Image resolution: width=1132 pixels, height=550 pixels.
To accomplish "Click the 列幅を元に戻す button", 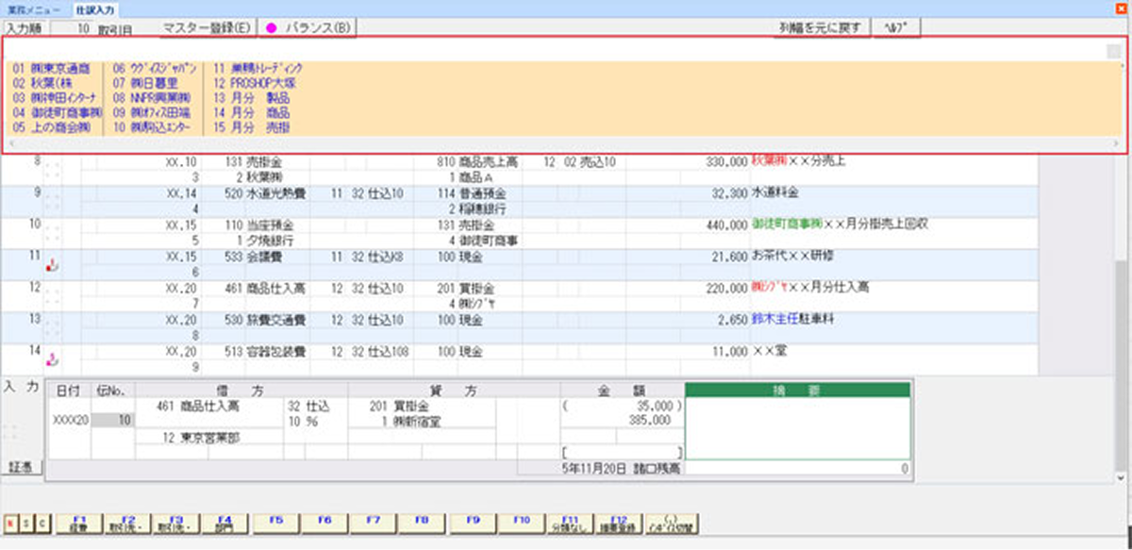I will (x=820, y=27).
